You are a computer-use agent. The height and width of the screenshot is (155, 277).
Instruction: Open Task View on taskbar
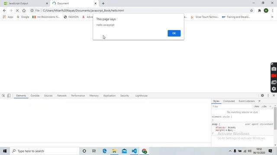(x=94, y=151)
